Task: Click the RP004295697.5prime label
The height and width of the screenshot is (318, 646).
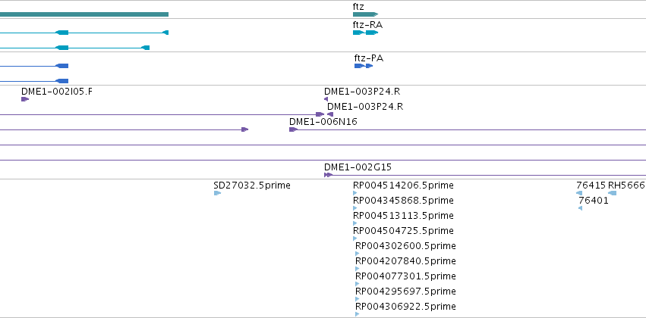Action: pos(405,291)
